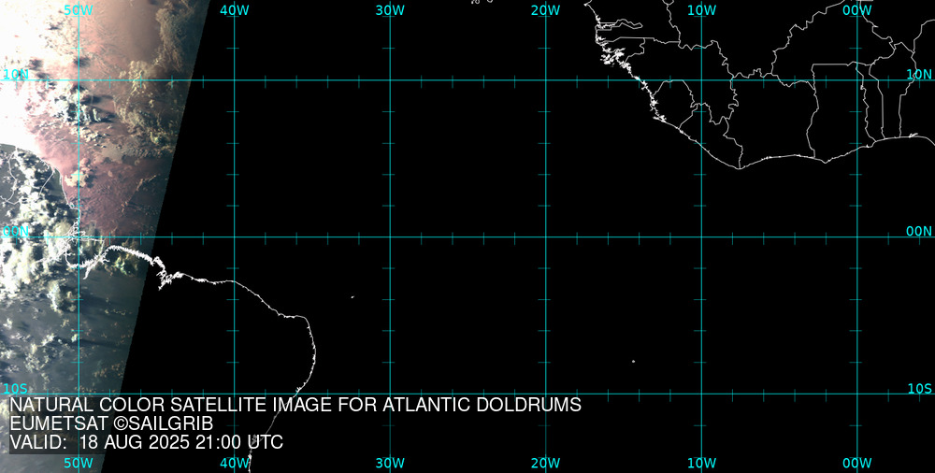Click the "NATURAL COLOR SATELLITE IMAGE FOR ATLANTIC DOLDRUMS" caption
The image size is (935, 473).
[295, 405]
